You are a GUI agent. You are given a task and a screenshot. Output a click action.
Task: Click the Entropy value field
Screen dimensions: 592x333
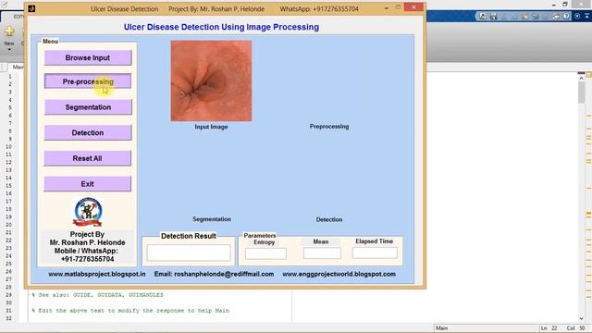click(x=265, y=253)
